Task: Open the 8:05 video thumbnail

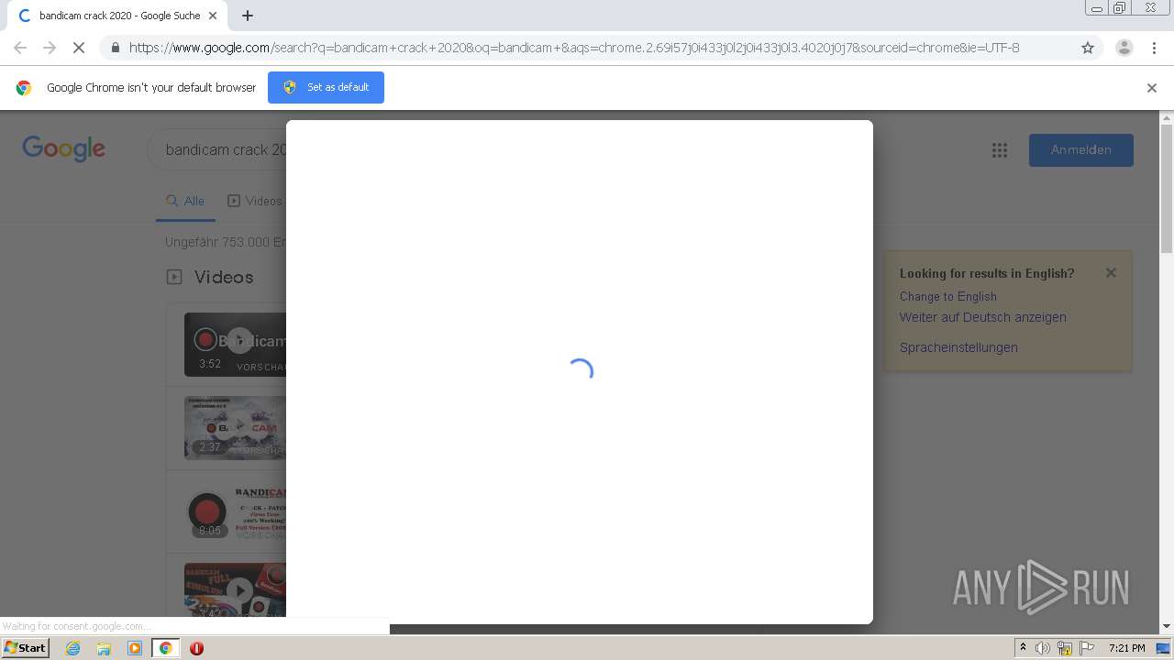Action: tap(236, 512)
